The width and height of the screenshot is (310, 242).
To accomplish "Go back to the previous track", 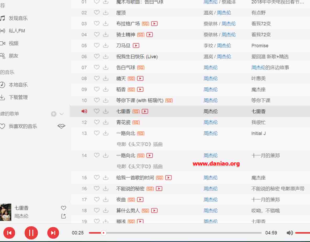I will (x=9, y=233).
